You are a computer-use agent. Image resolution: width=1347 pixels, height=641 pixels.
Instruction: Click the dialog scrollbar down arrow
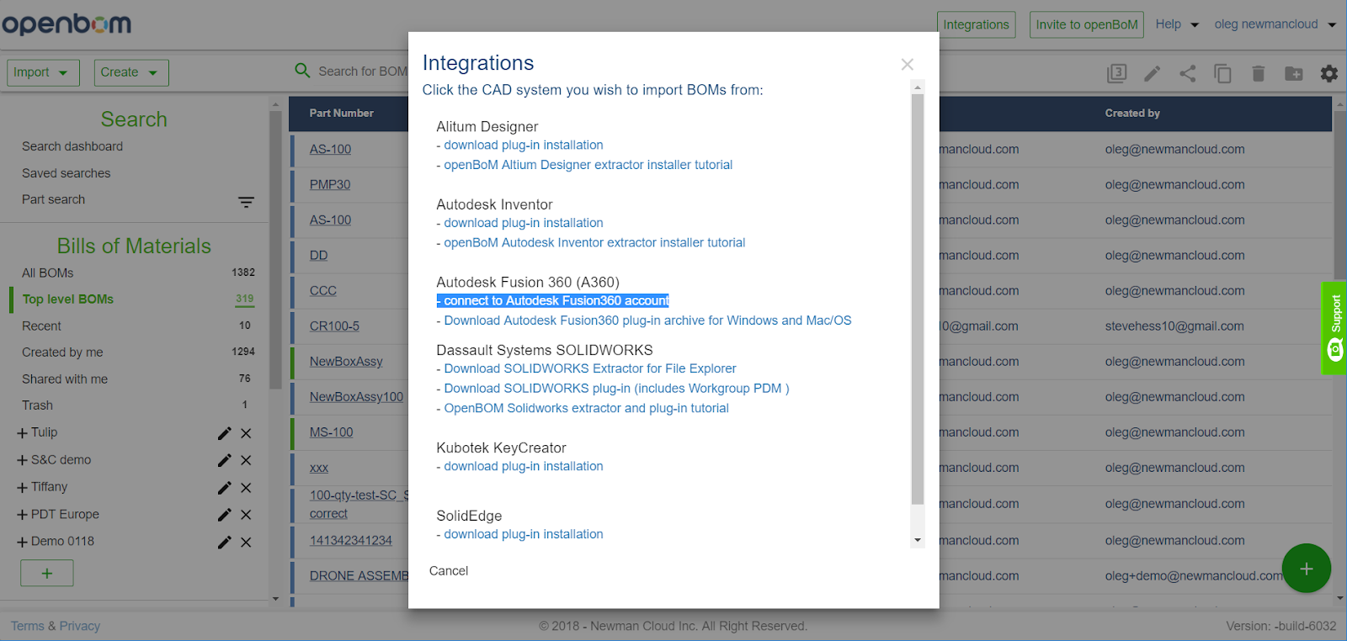(x=918, y=540)
